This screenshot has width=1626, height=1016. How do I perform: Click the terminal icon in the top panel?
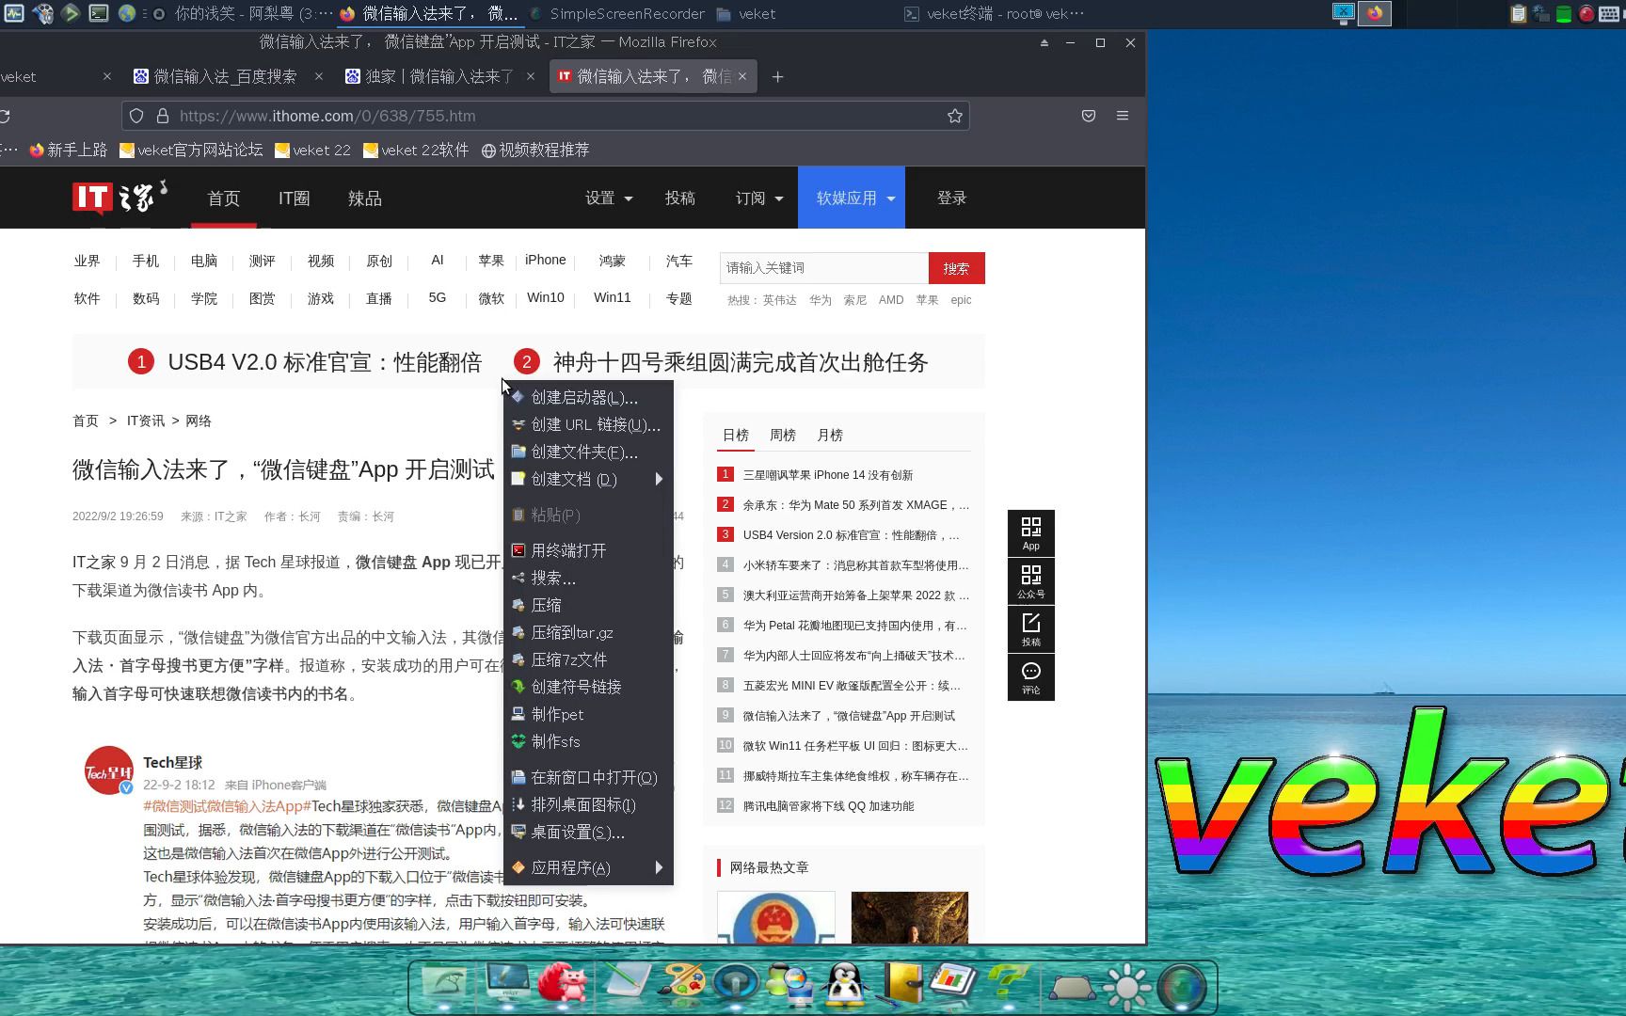pos(98,13)
